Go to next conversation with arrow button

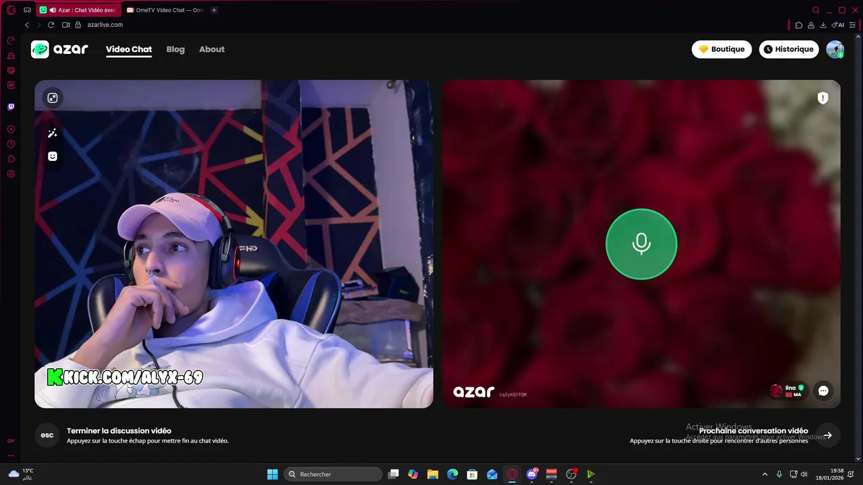827,435
